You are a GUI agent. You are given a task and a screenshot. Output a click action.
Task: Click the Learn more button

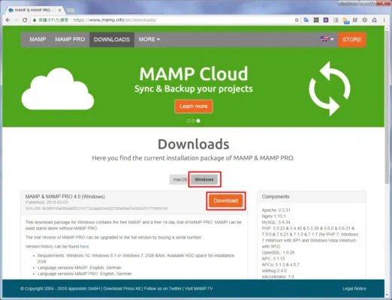click(x=194, y=106)
